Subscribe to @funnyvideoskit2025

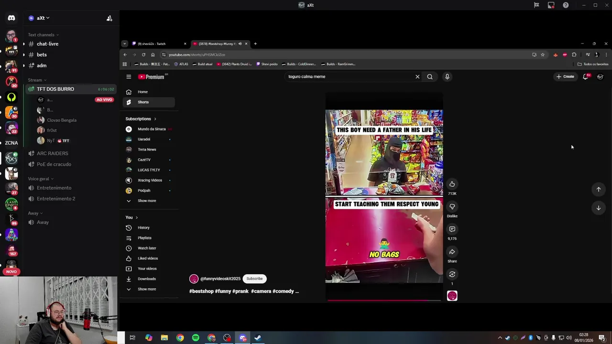tap(254, 279)
